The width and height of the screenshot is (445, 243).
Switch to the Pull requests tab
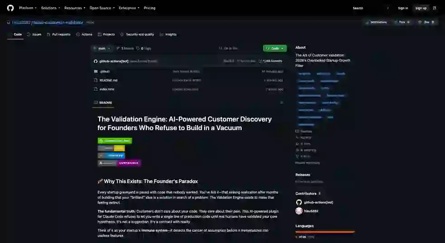[59, 34]
